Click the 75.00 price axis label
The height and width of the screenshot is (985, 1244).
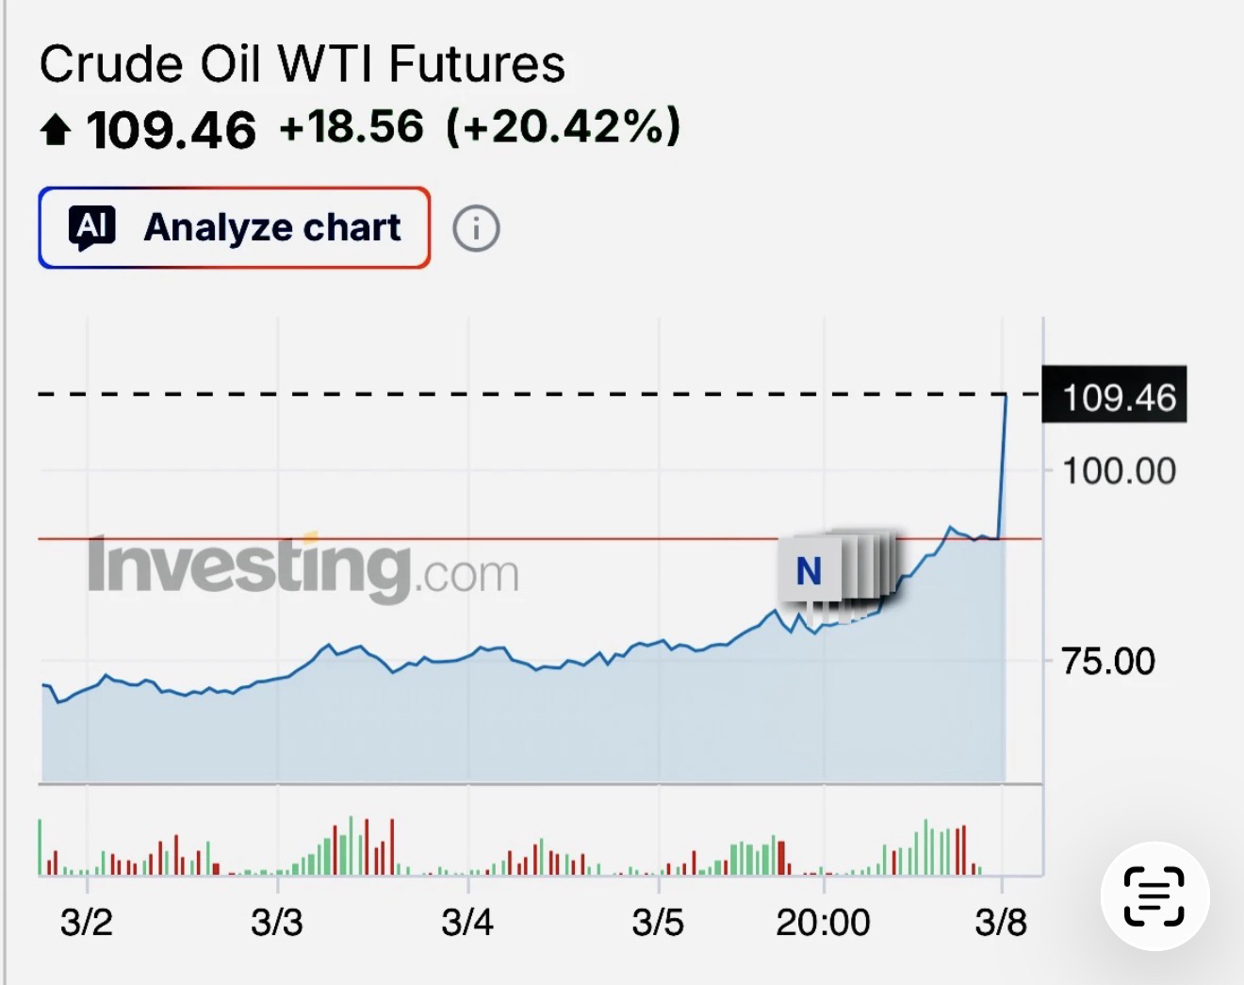(1107, 661)
